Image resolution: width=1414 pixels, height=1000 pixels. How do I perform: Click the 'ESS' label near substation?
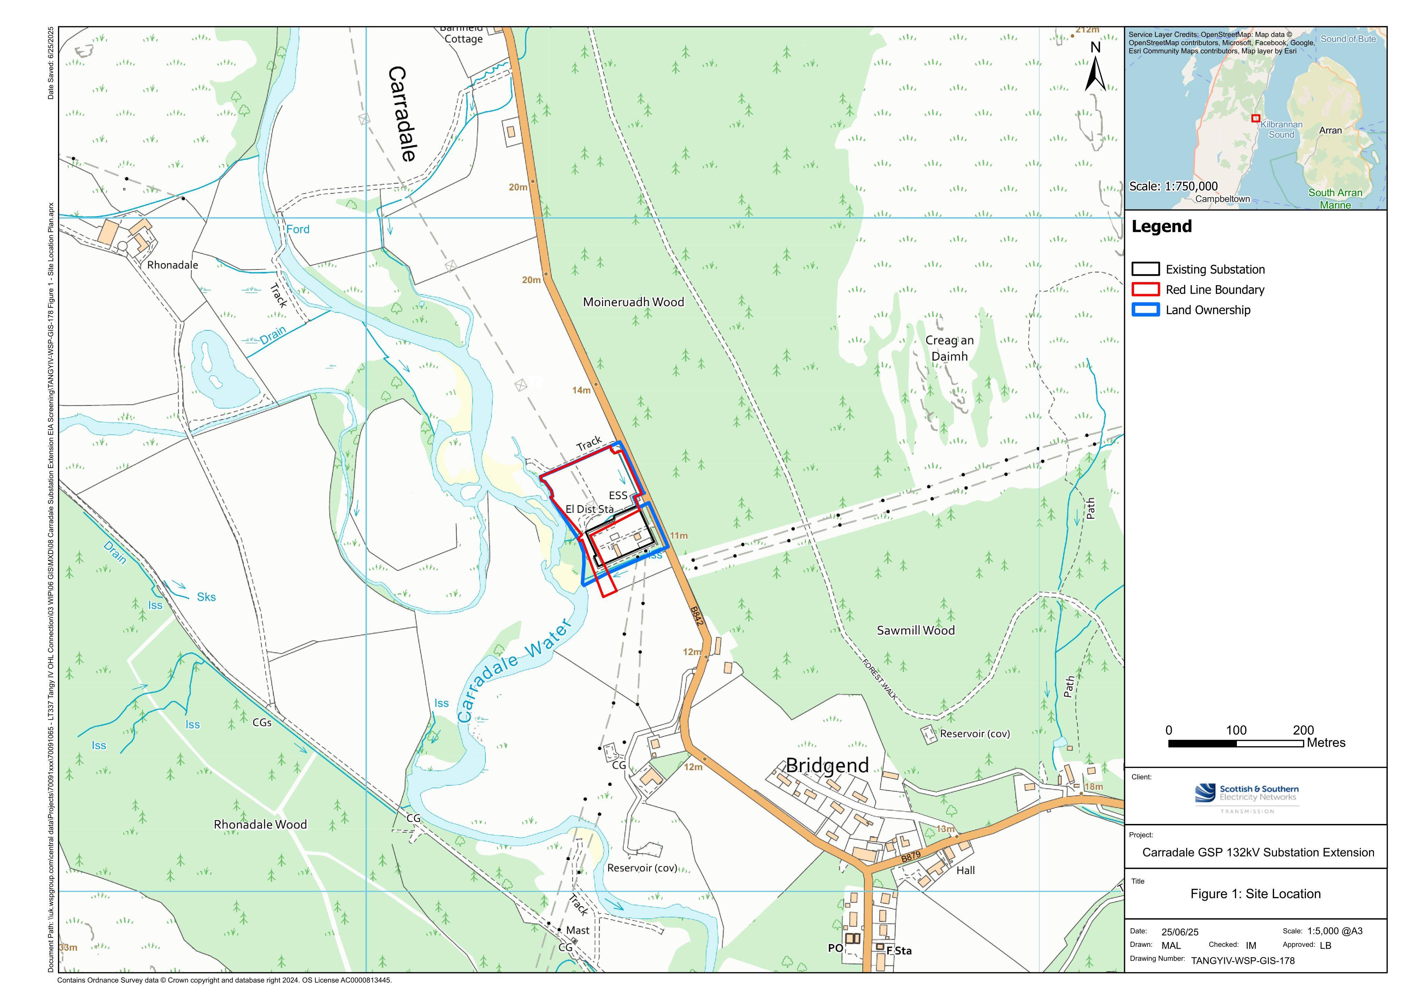618,496
